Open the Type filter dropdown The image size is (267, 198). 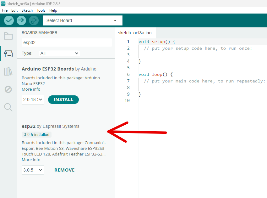(x=59, y=53)
